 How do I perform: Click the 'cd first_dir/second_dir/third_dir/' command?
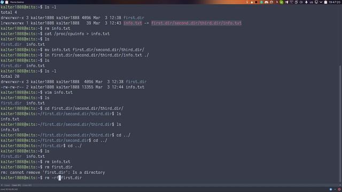coord(84,108)
